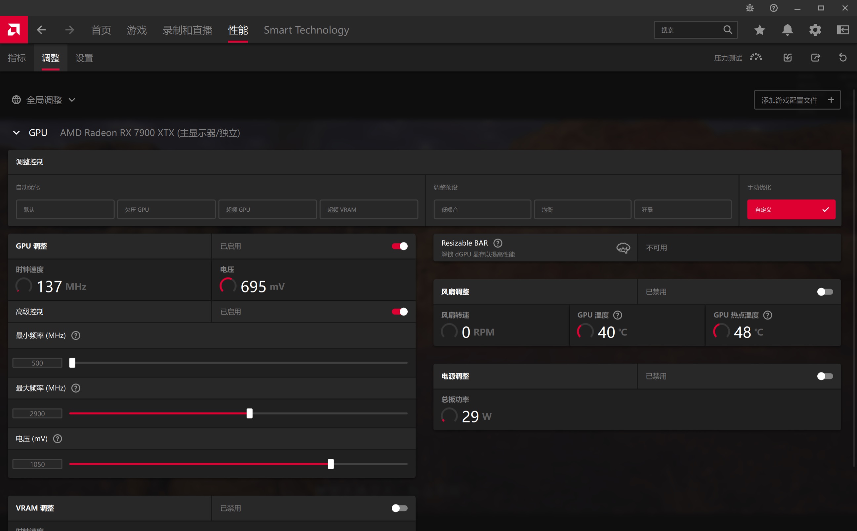Collapse the GPU section chevron
Viewport: 857px width, 531px height.
click(16, 133)
